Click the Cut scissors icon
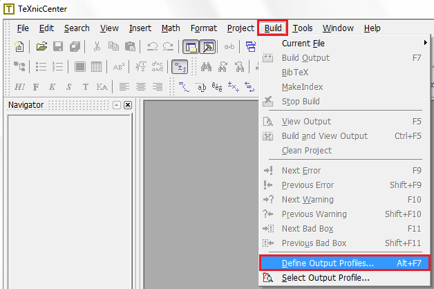The height and width of the screenshot is (289, 434). 97,46
